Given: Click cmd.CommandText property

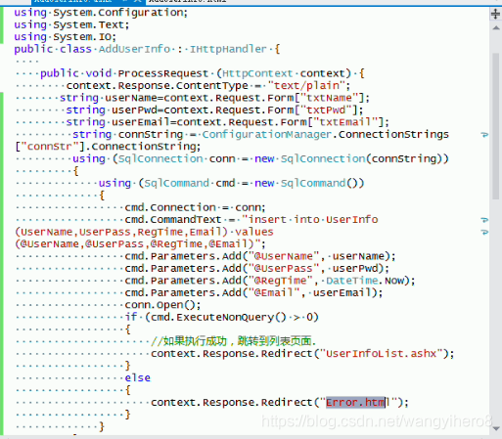Looking at the screenshot, I should coord(173,220).
